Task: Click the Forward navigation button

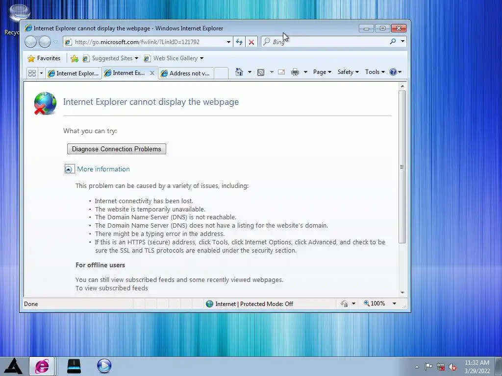Action: pyautogui.click(x=45, y=42)
